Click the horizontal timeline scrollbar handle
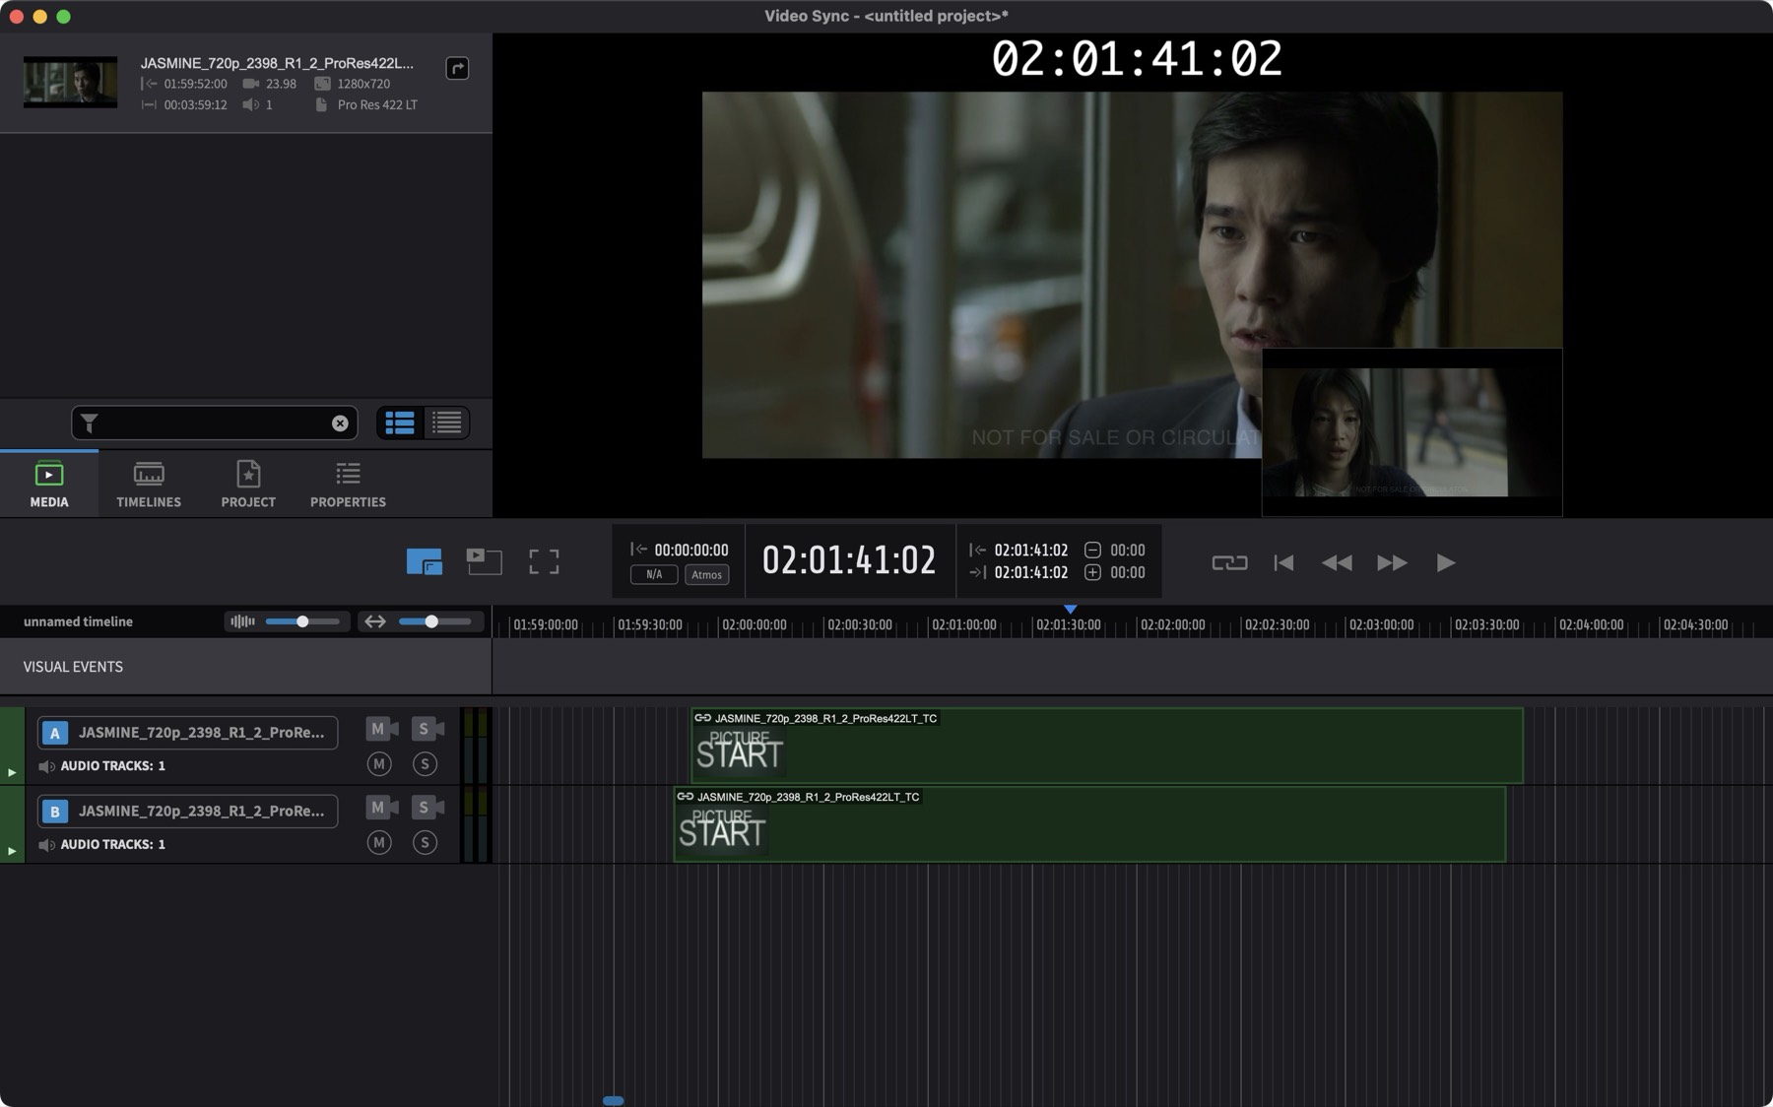The width and height of the screenshot is (1773, 1107). pyautogui.click(x=613, y=1100)
